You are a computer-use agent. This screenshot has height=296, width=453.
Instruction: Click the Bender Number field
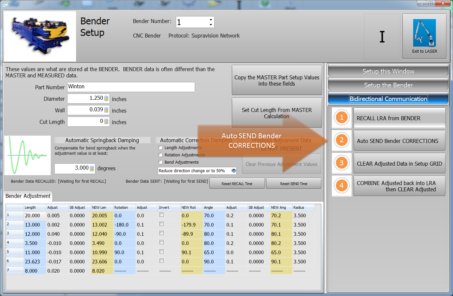point(195,22)
